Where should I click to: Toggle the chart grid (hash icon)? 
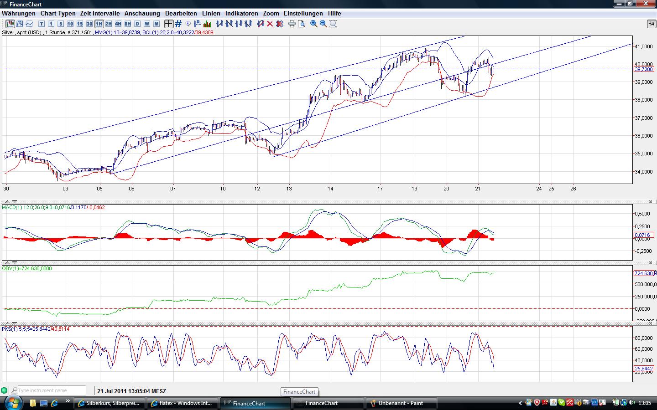tap(178, 24)
